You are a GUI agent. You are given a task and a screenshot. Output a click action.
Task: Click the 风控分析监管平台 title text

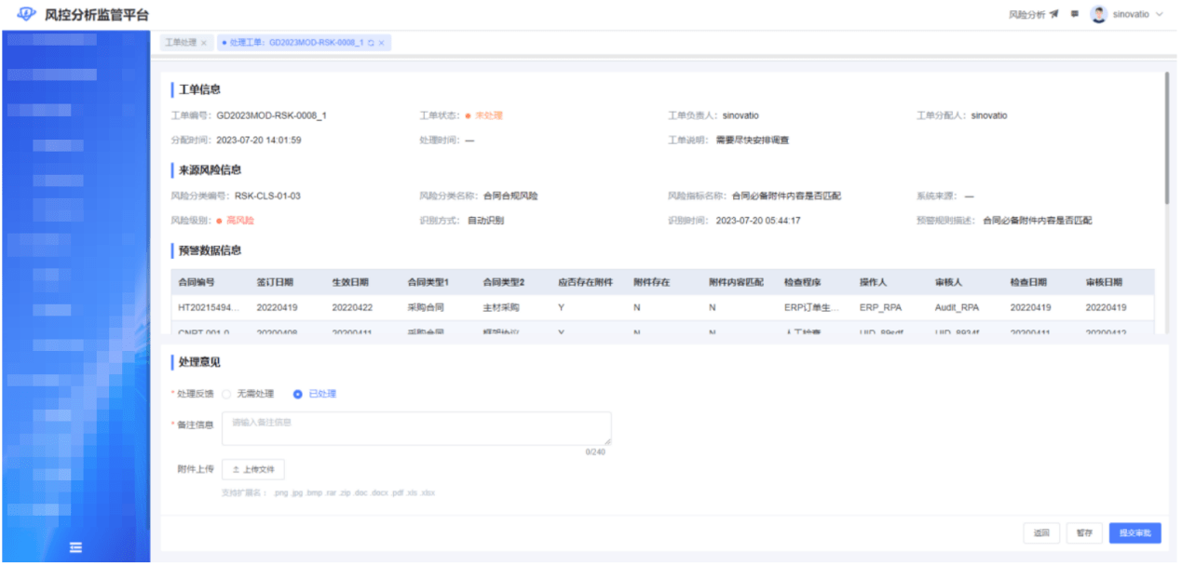pos(97,15)
